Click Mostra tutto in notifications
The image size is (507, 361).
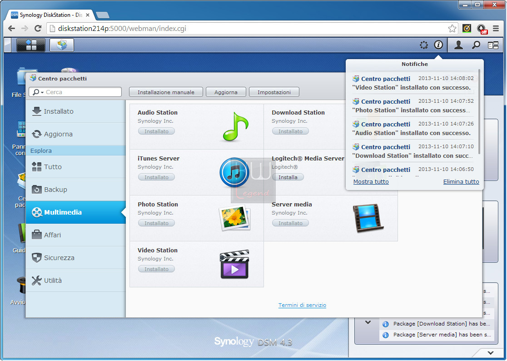pos(371,182)
